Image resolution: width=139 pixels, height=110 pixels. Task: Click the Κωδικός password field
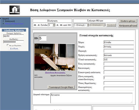(14, 42)
